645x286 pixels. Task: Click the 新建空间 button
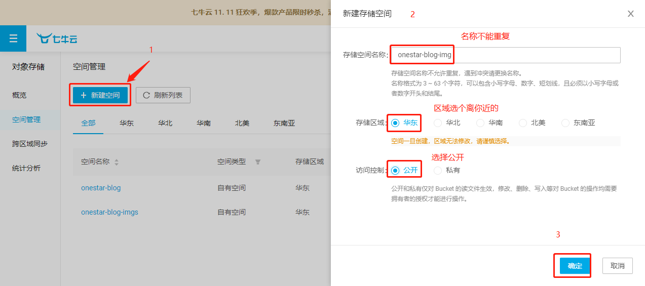(100, 95)
